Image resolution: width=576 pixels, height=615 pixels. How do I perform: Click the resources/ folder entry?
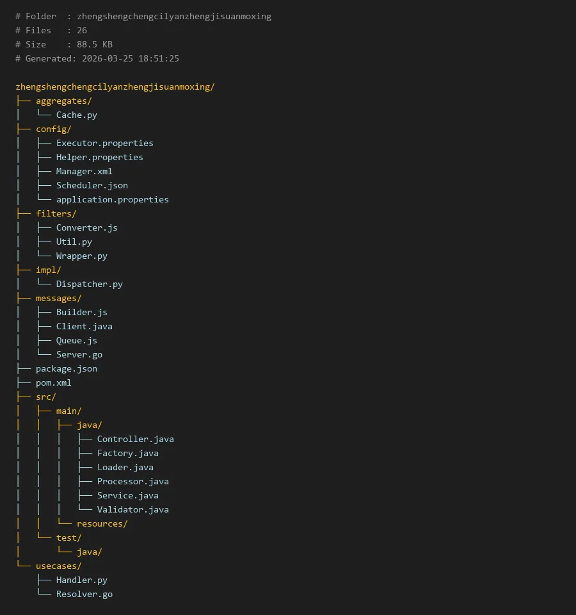[102, 523]
